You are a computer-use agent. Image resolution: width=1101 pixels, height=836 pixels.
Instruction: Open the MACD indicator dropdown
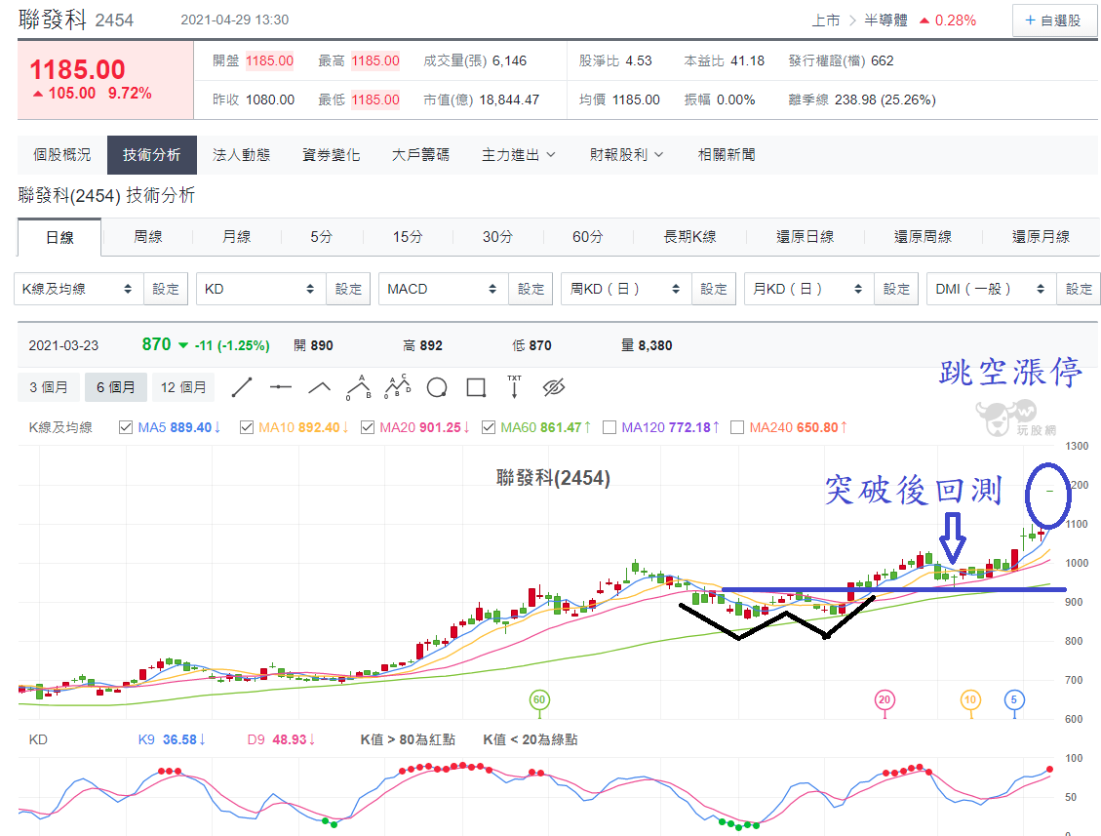coord(444,289)
